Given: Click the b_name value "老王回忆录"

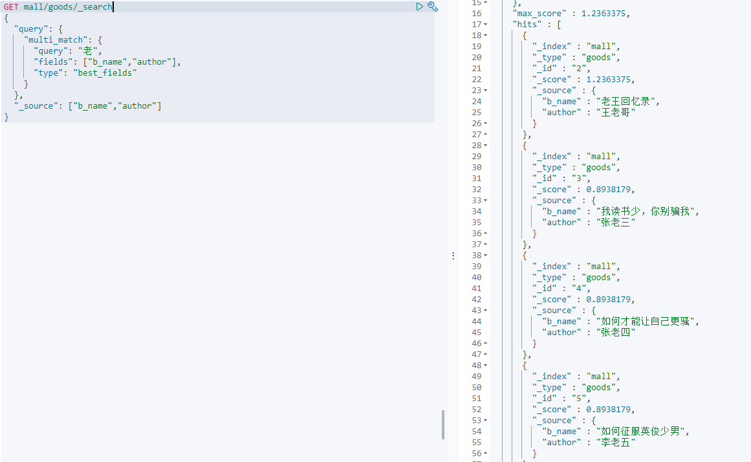Looking at the screenshot, I should (x=626, y=102).
